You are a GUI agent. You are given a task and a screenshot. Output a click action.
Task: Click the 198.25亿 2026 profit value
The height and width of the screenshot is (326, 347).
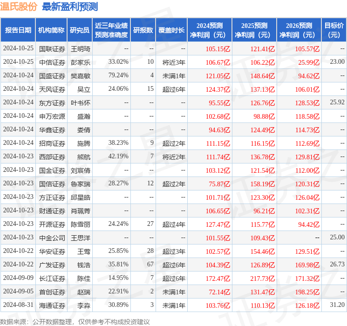(307, 292)
